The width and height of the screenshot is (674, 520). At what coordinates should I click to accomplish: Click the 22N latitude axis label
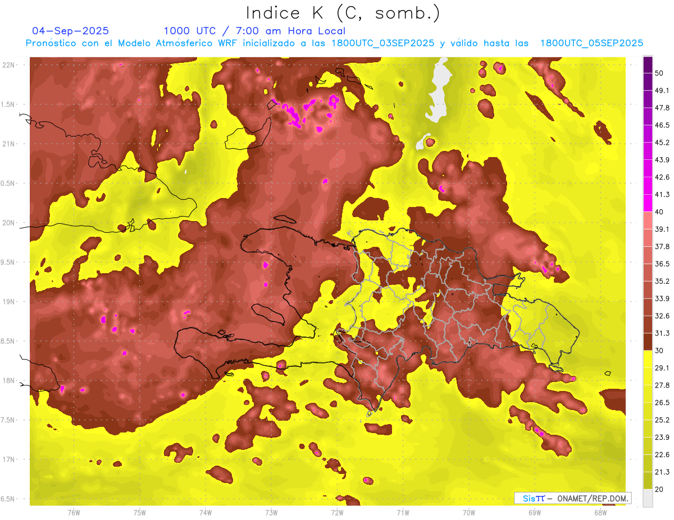click(x=10, y=65)
